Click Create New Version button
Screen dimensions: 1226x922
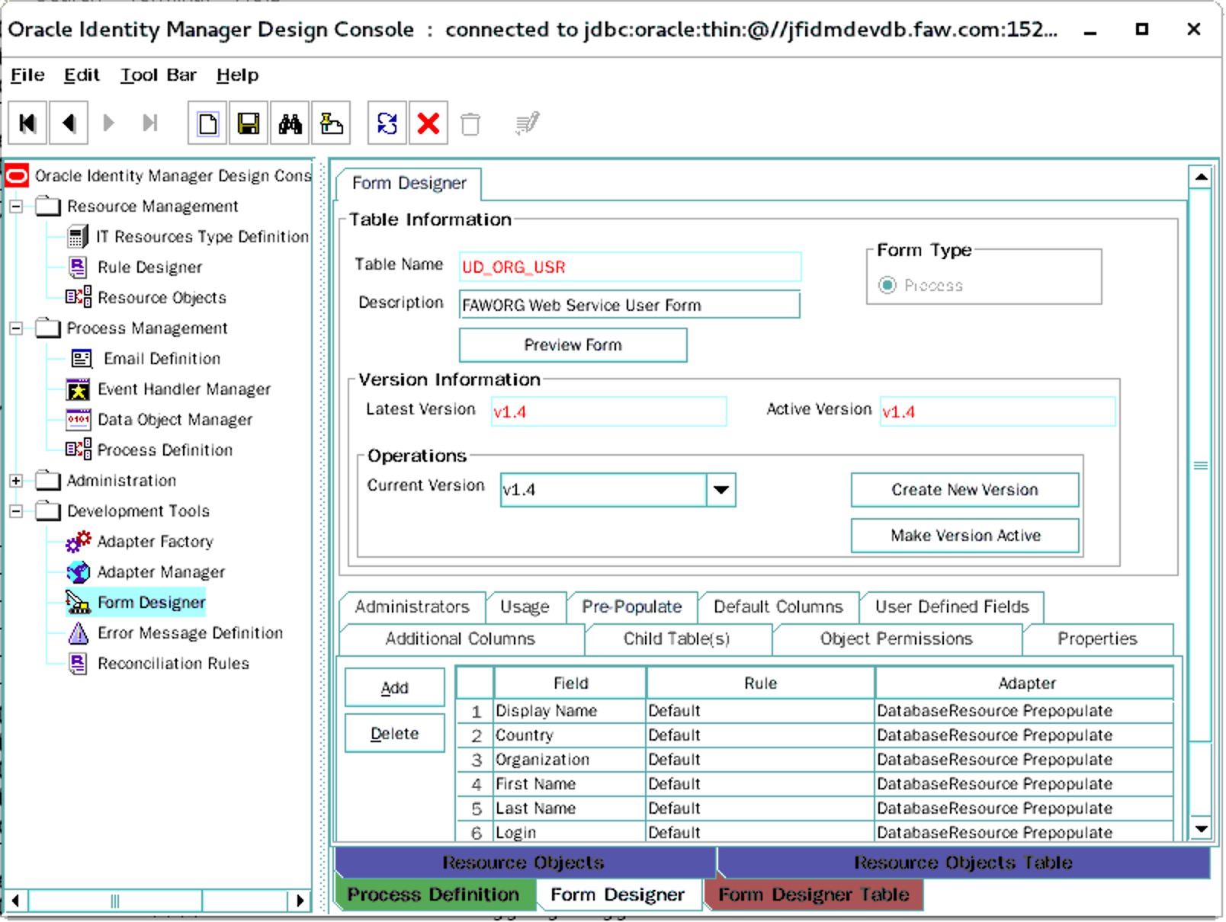point(965,490)
